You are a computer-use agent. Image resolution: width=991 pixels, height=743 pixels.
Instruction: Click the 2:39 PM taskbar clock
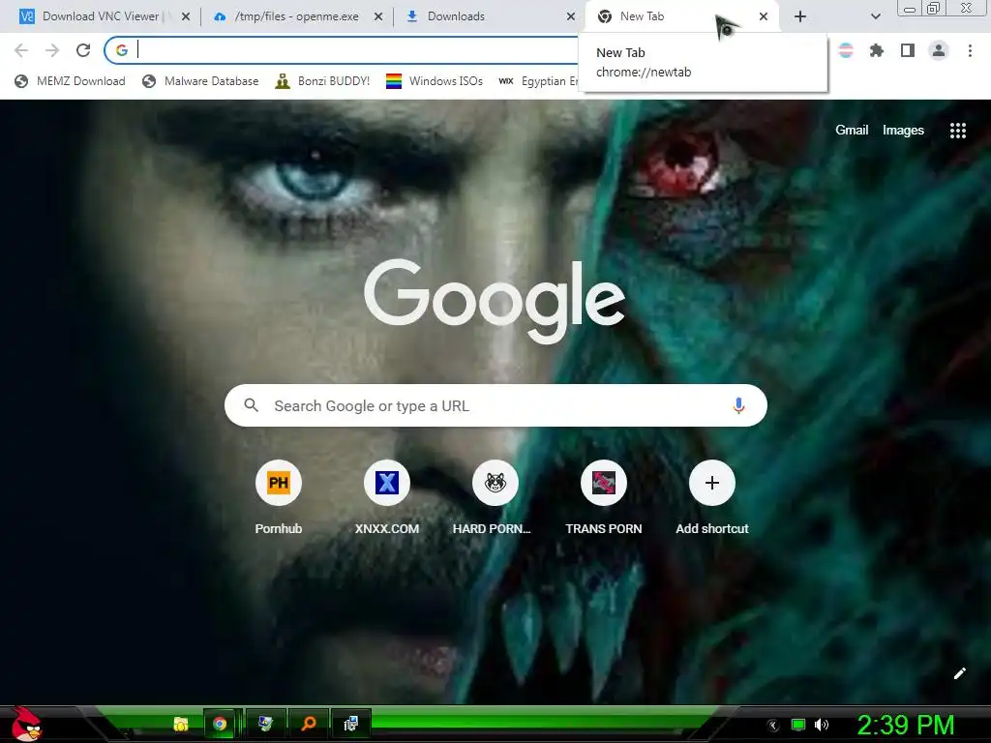pos(905,725)
